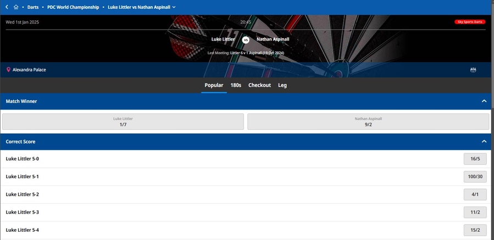Click the Alexandra Palace venue name
The height and width of the screenshot is (240, 494).
[29, 70]
